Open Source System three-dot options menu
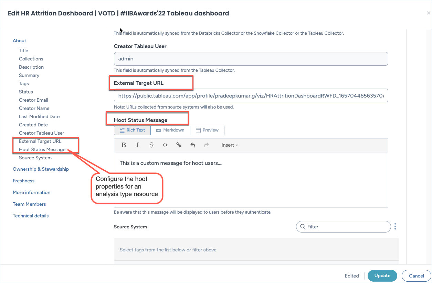Viewport: 432px width, 283px height. point(395,227)
